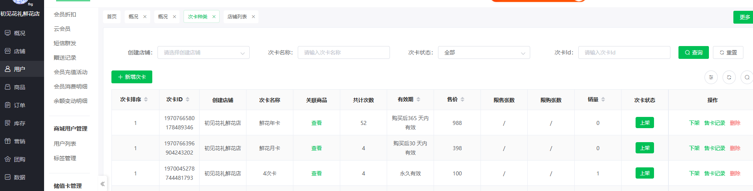753x191 pixels.
Task: Toggle 上架 status for 4次卡
Action: tap(644, 173)
